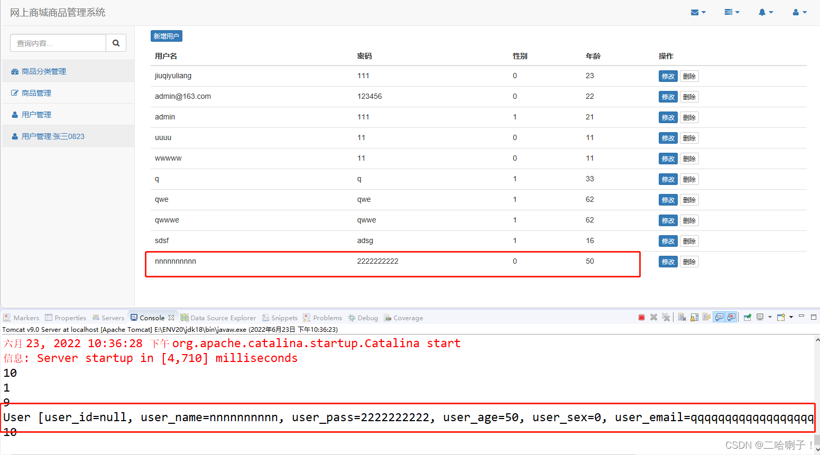
Task: Click 修改 in the admin row with age 21
Action: pyautogui.click(x=668, y=117)
